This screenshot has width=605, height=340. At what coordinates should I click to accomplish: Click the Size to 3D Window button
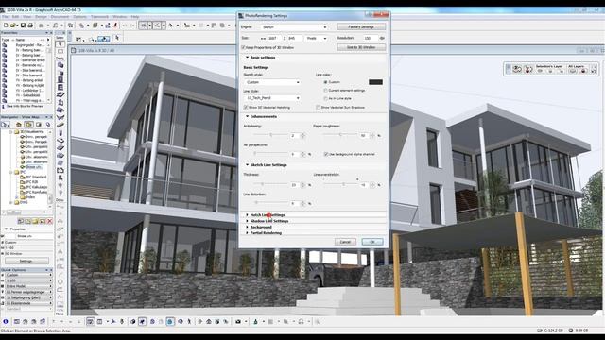(361, 47)
